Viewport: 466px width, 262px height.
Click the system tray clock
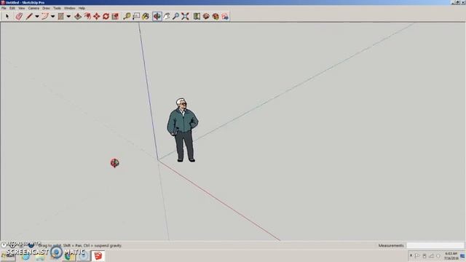click(x=451, y=256)
